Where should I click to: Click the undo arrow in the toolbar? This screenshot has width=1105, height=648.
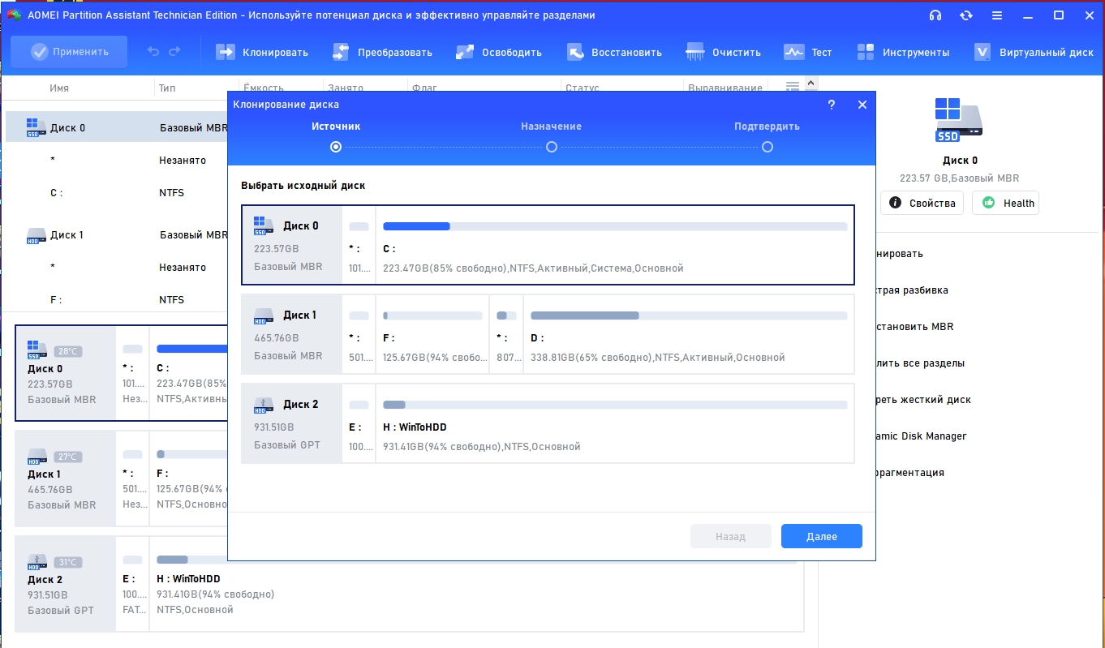[153, 52]
